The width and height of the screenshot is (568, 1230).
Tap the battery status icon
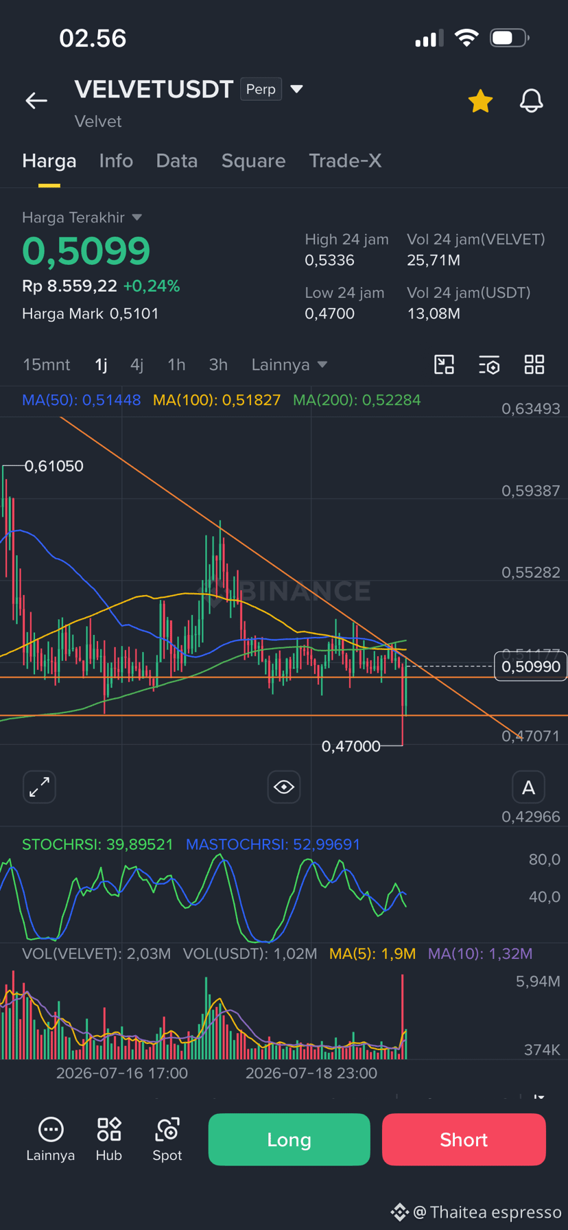tap(509, 38)
